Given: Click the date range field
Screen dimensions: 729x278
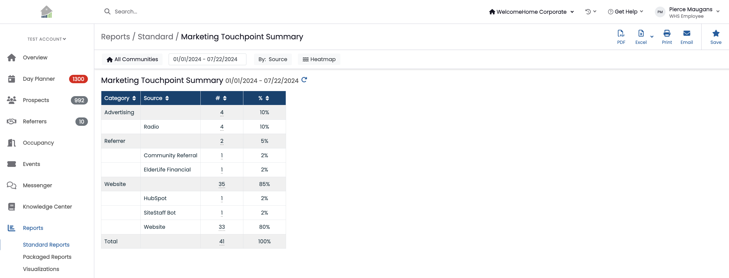Looking at the screenshot, I should (207, 59).
